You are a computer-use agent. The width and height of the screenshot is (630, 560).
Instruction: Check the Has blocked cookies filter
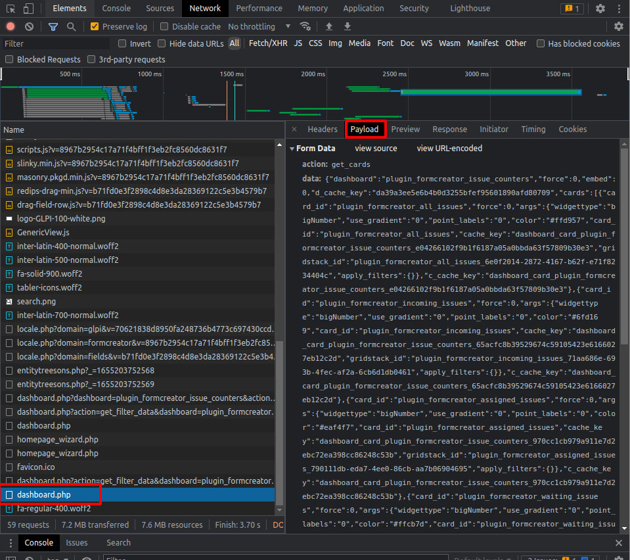click(541, 43)
